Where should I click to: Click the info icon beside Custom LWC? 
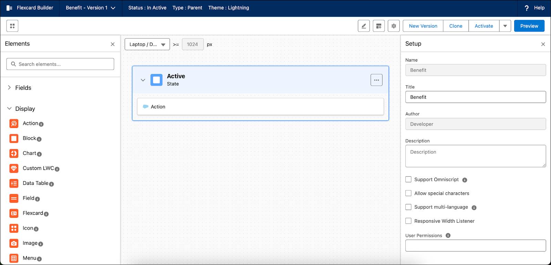pos(57,169)
